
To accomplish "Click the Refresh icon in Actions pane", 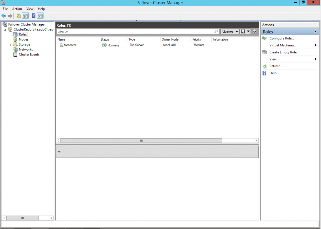I will [x=264, y=66].
